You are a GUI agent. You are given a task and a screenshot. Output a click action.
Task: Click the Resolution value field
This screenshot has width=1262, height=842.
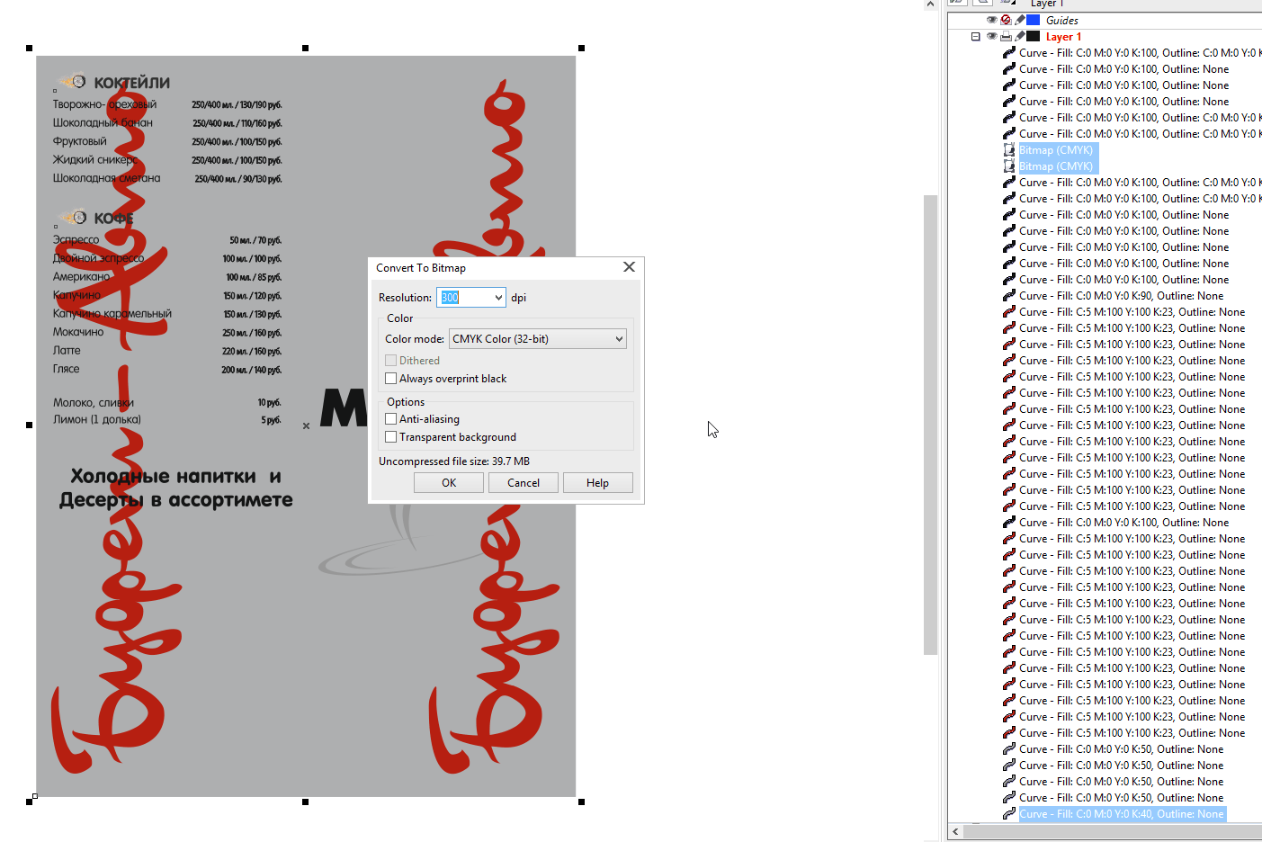pos(464,297)
